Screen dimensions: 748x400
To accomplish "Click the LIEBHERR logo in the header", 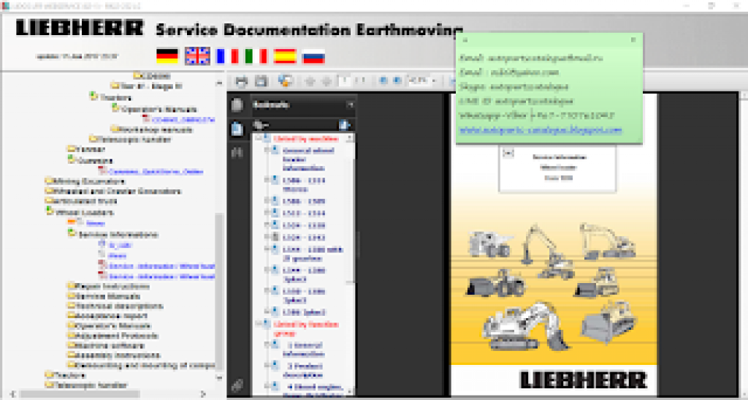I will pyautogui.click(x=79, y=27).
